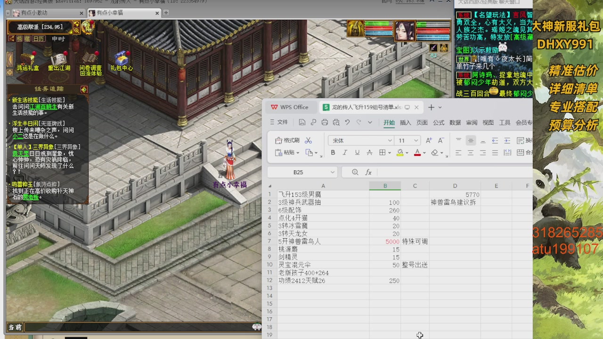Open the font size 11 dropdown
This screenshot has width=603, height=339.
[416, 140]
